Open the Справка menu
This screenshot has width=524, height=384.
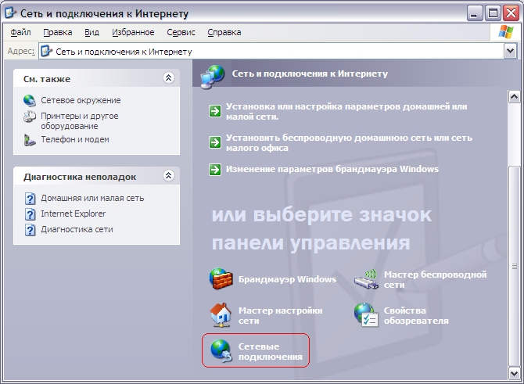coord(224,32)
